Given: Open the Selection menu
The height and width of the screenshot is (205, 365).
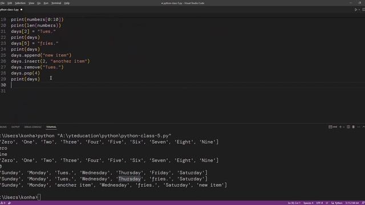Looking at the screenshot, I should (x=21, y=3).
